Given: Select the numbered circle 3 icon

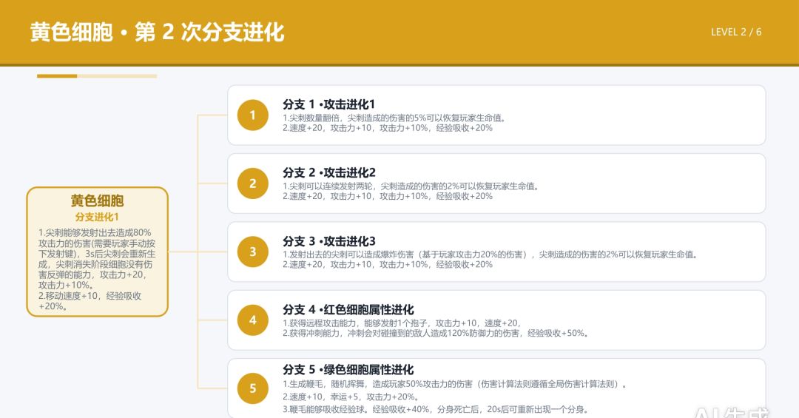Looking at the screenshot, I should click(x=253, y=252).
